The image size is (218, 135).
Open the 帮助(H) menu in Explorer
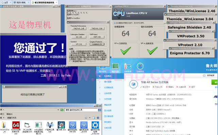[x=10, y=114]
